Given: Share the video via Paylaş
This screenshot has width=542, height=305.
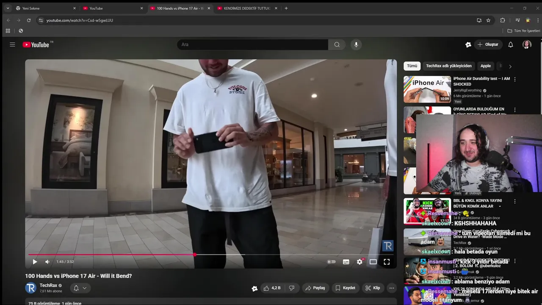Looking at the screenshot, I should pyautogui.click(x=315, y=288).
